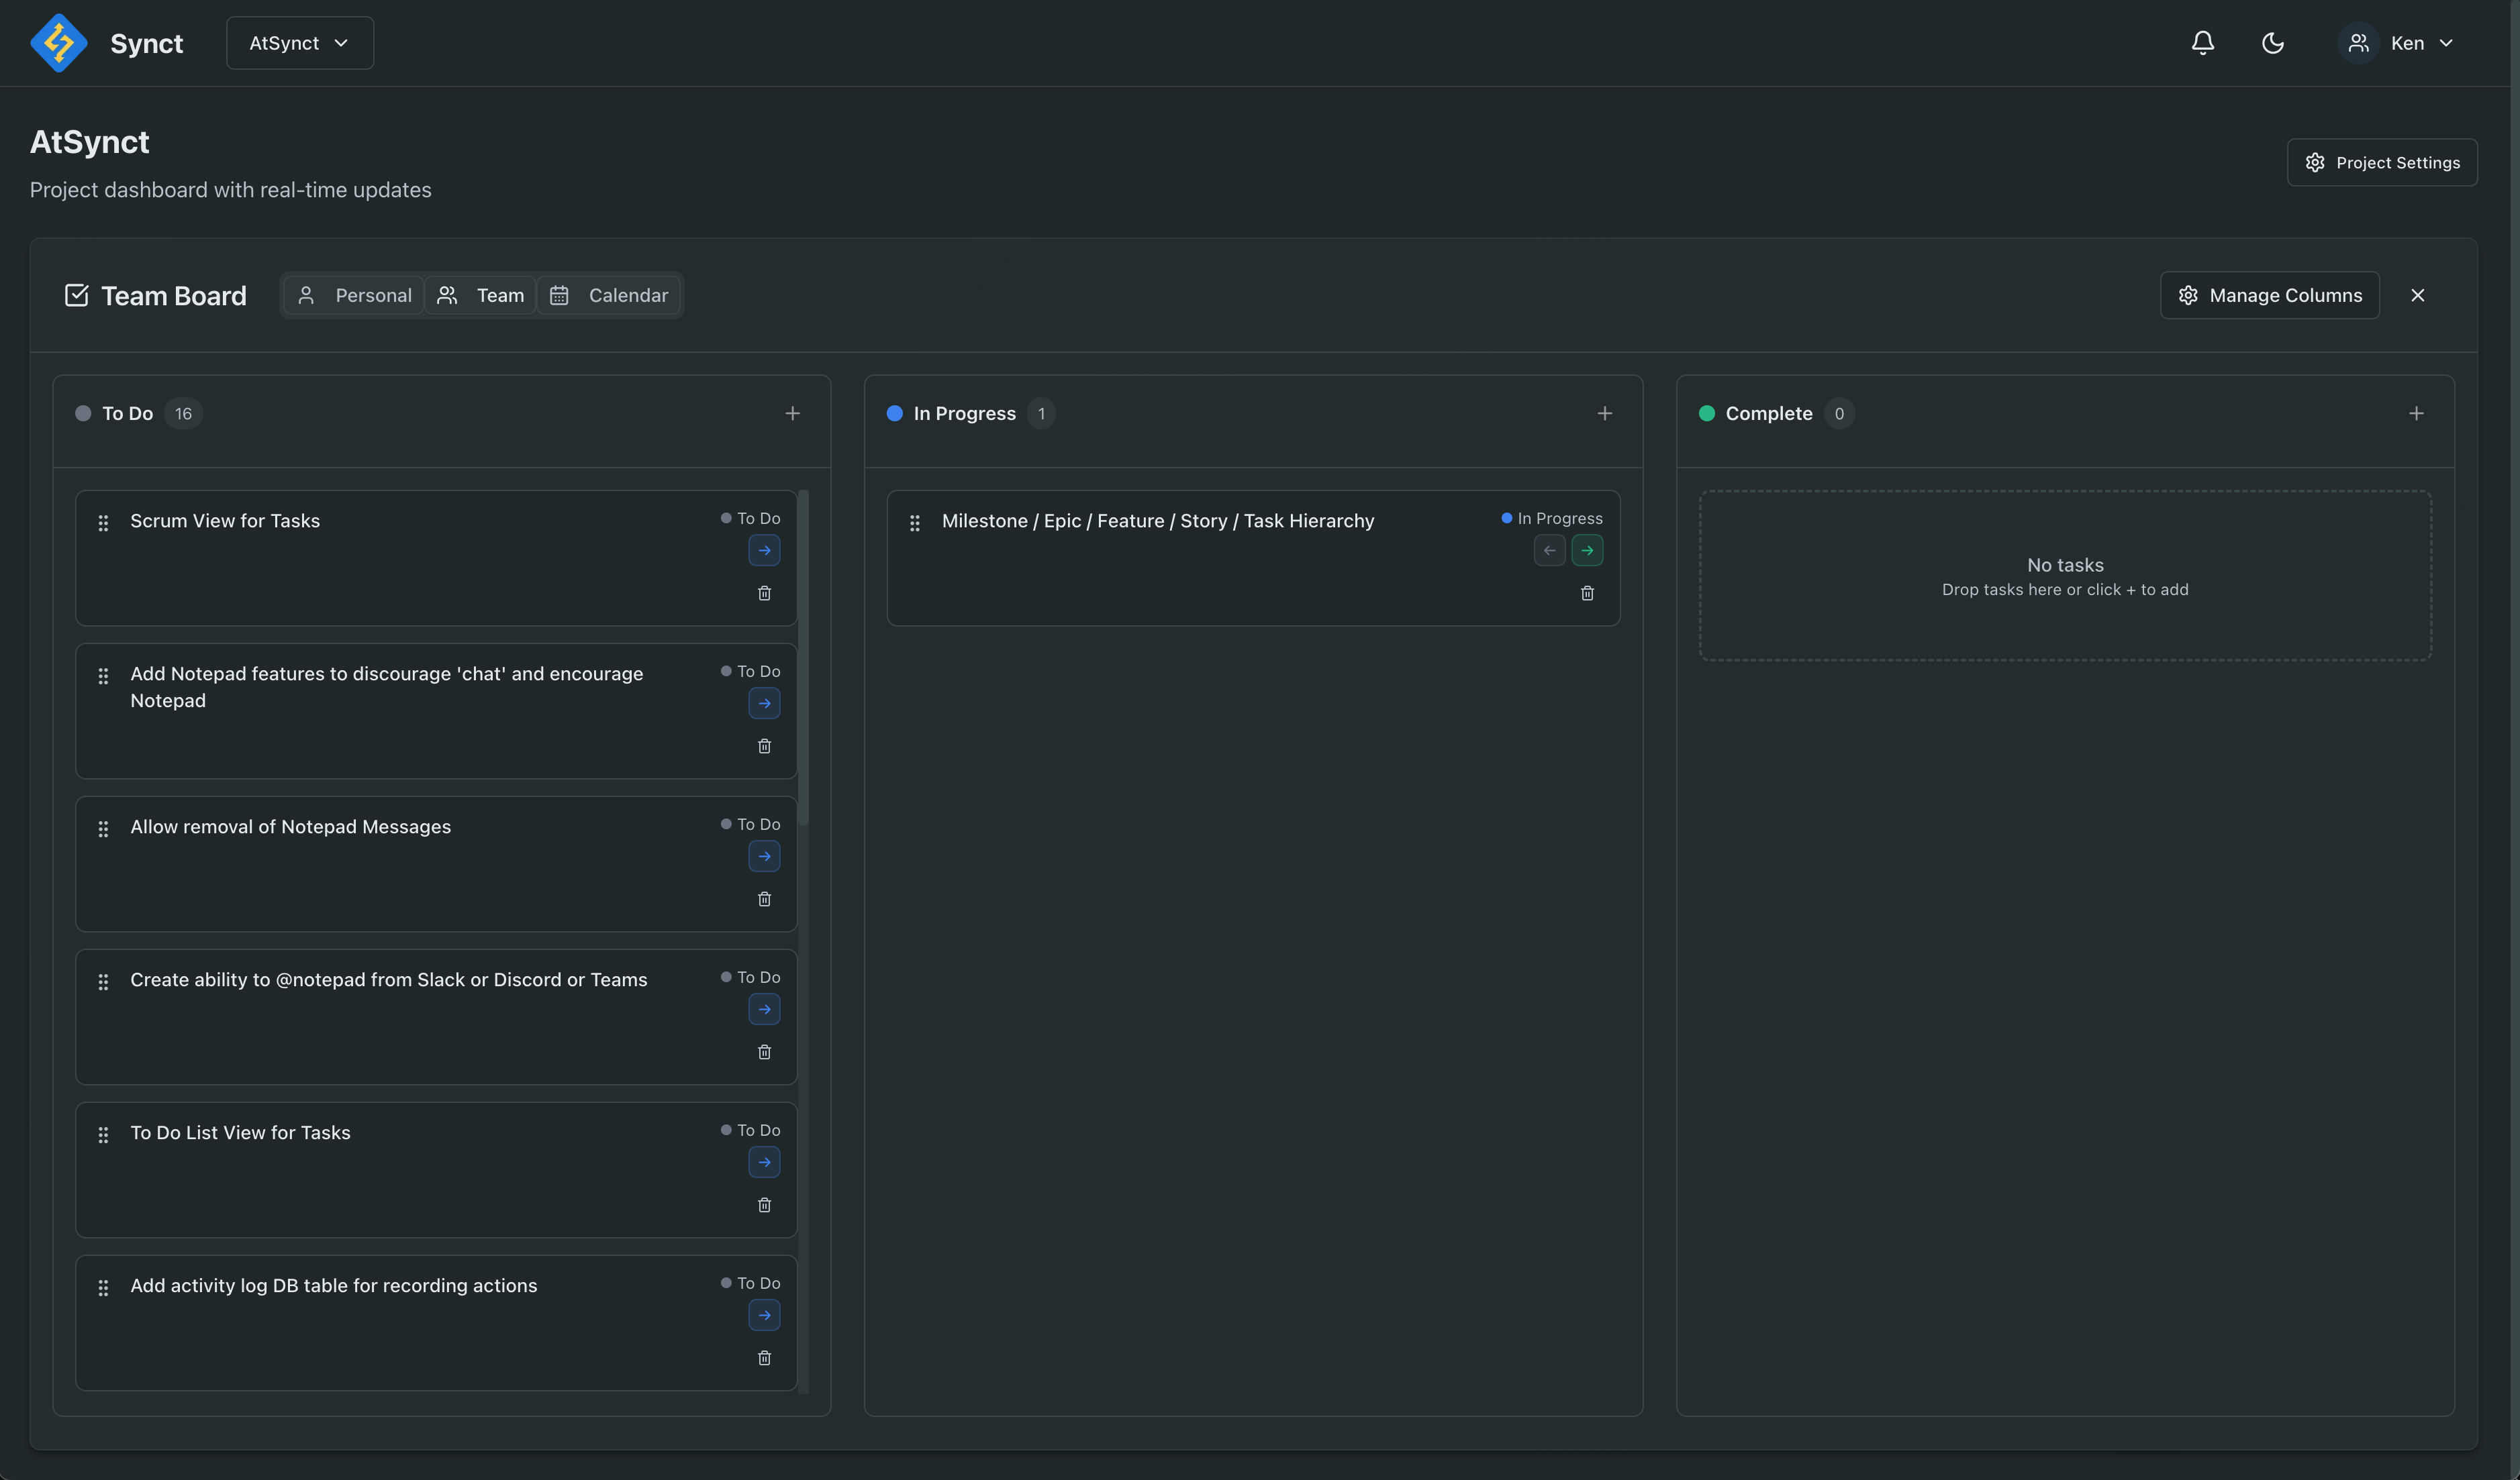This screenshot has height=1480, width=2520.
Task: Click the To Do column scrollbar
Action: point(803,659)
